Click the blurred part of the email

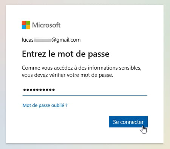click(x=42, y=40)
